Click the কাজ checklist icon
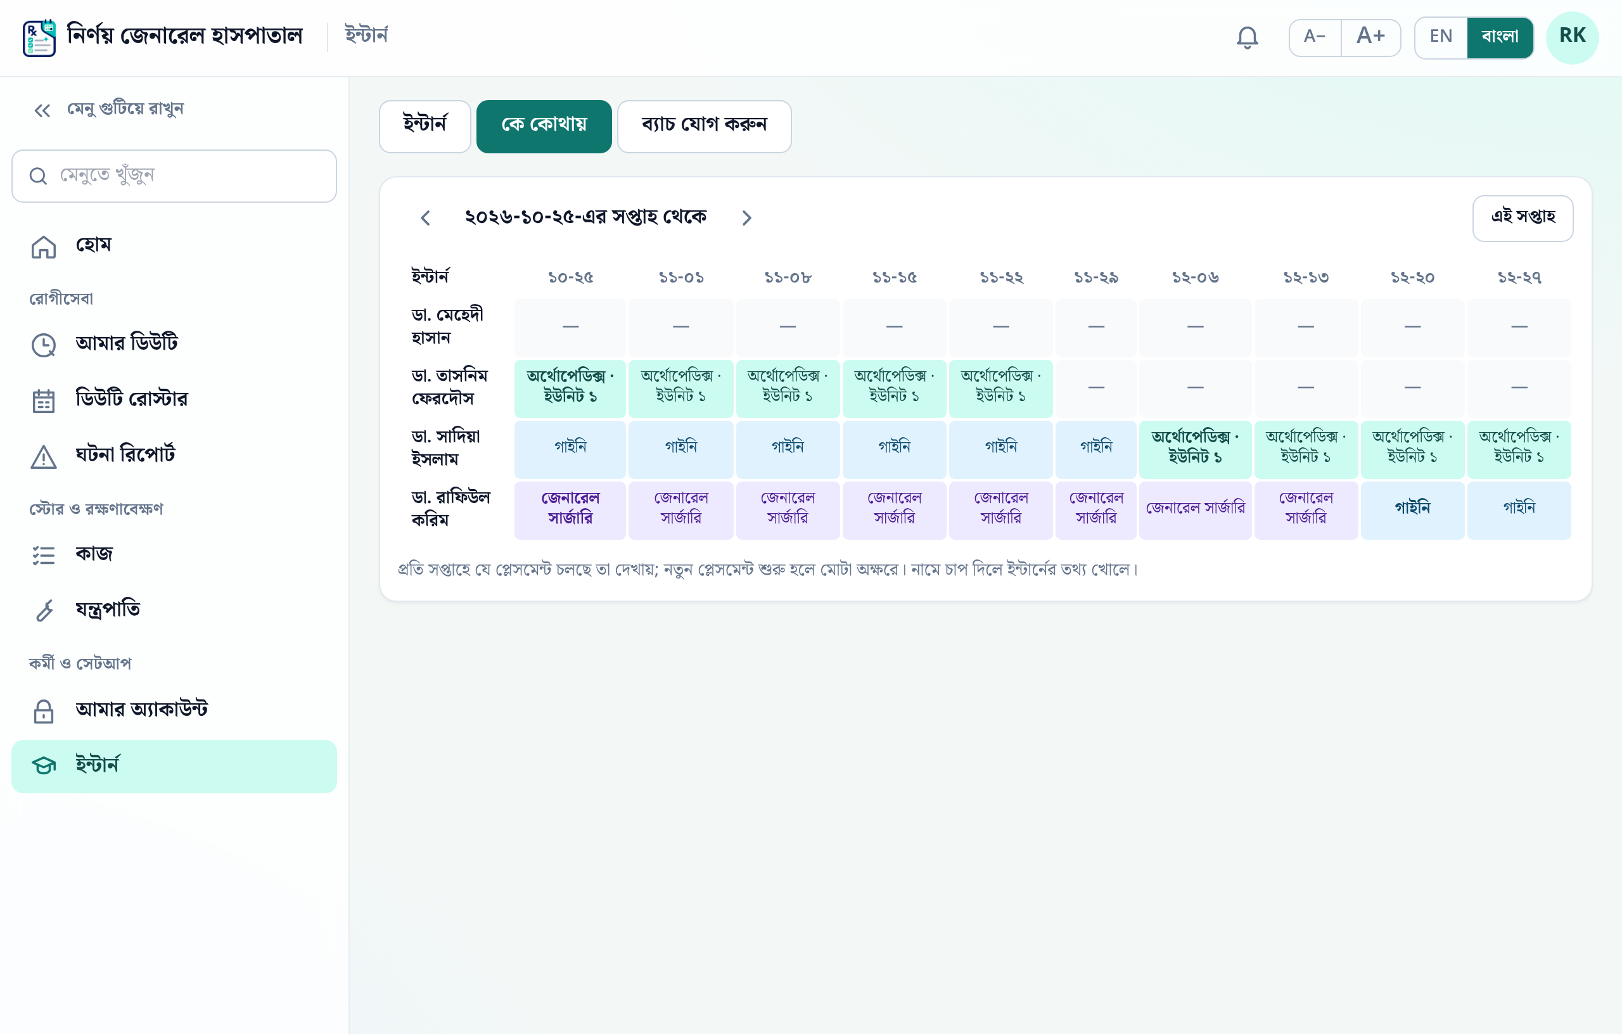Image resolution: width=1622 pixels, height=1034 pixels. click(44, 555)
